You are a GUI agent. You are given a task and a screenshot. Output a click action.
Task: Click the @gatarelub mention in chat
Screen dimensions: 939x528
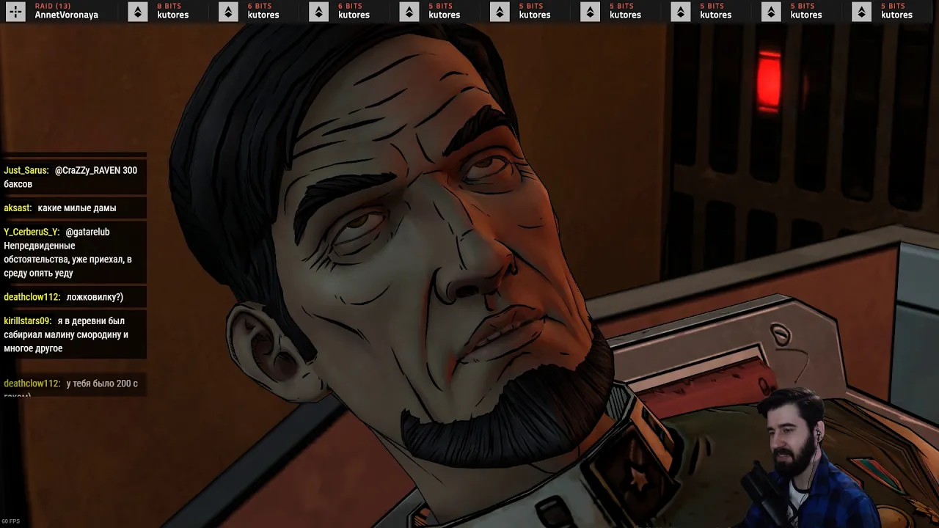pos(87,232)
